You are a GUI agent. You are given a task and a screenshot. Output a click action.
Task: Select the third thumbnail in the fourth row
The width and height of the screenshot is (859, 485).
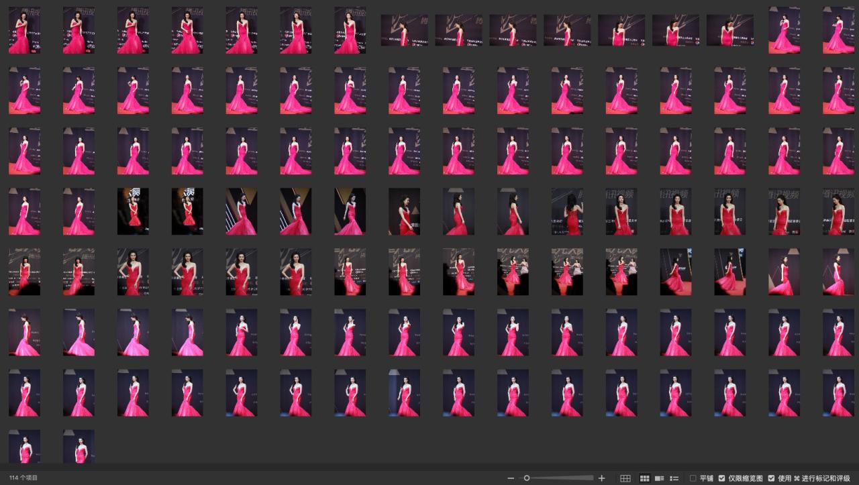133,211
